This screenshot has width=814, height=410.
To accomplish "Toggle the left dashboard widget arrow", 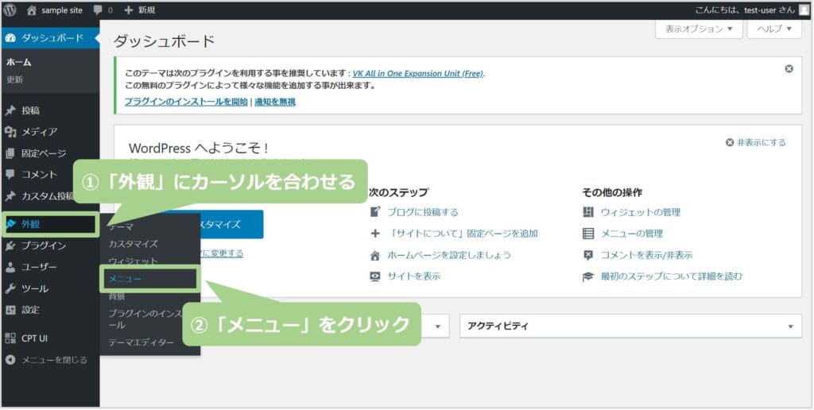I will [x=438, y=327].
